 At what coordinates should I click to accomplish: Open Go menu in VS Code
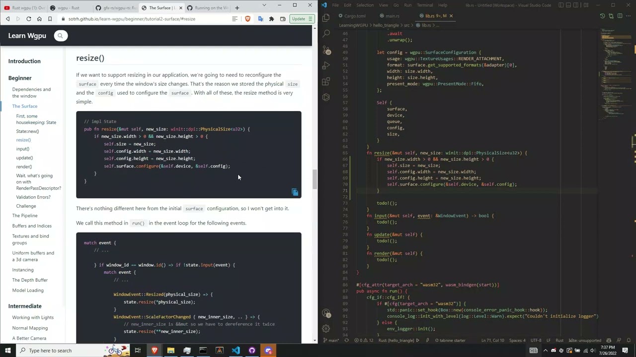pos(396,5)
